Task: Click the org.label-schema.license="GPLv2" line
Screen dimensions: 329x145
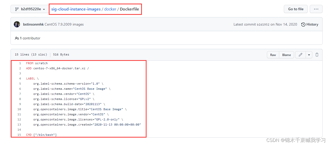Action: (x=64, y=99)
